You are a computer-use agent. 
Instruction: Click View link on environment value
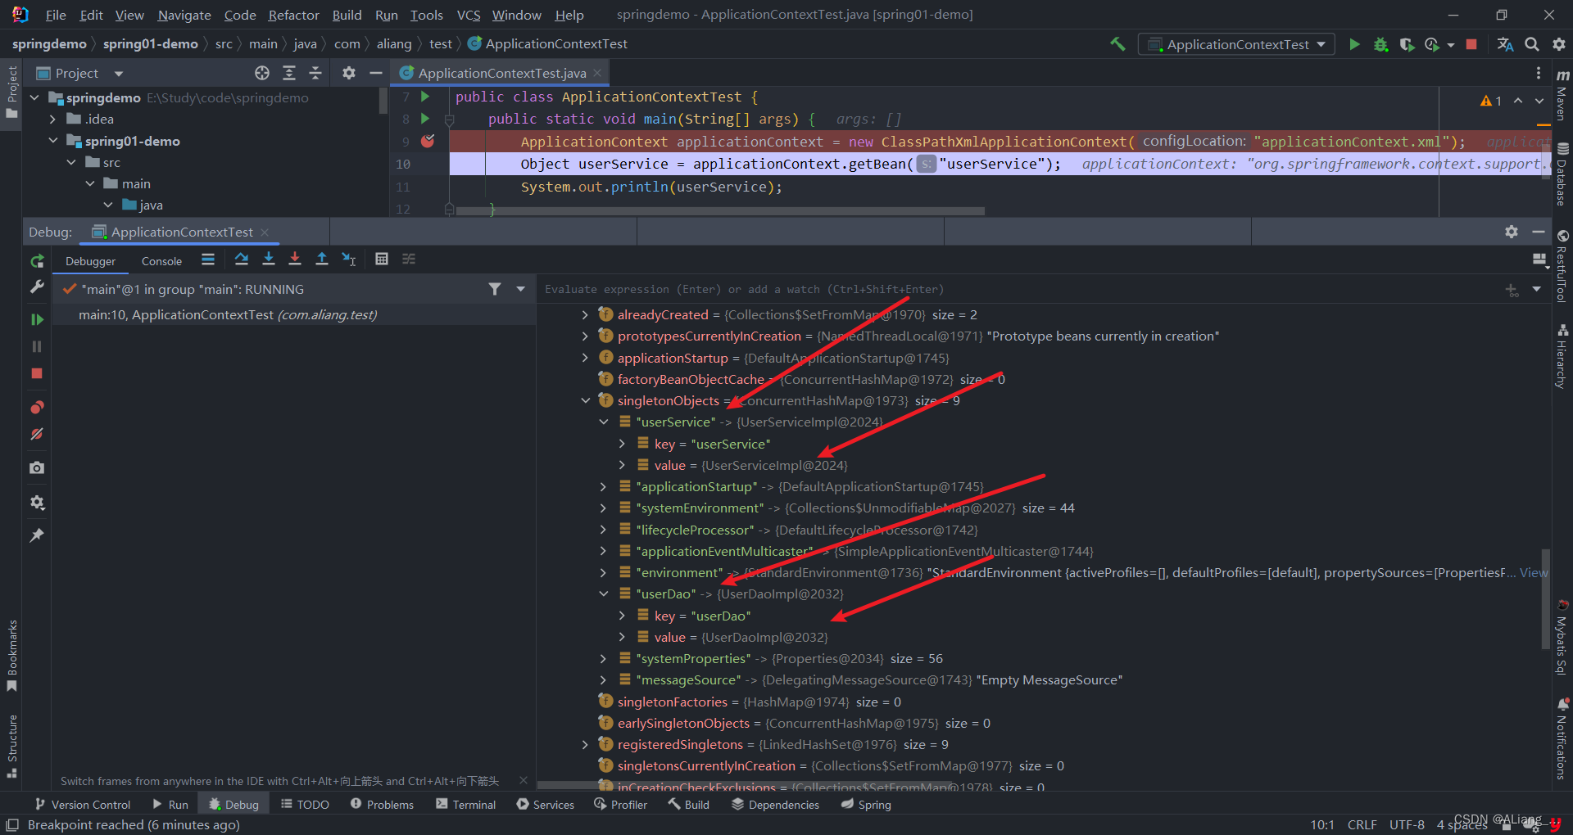point(1534,573)
